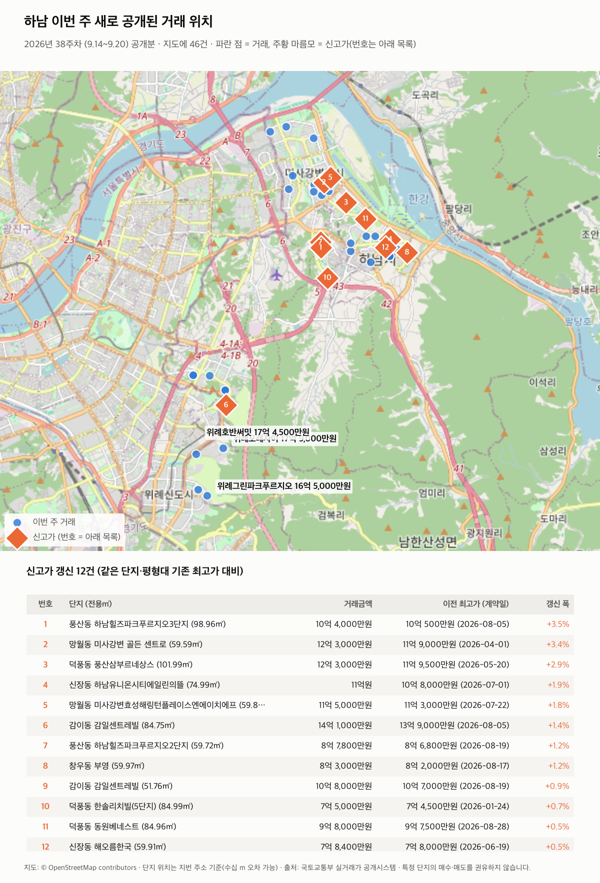Click the orange diamond marker numbered 3
Screen dimensions: 600x883
tap(345, 202)
